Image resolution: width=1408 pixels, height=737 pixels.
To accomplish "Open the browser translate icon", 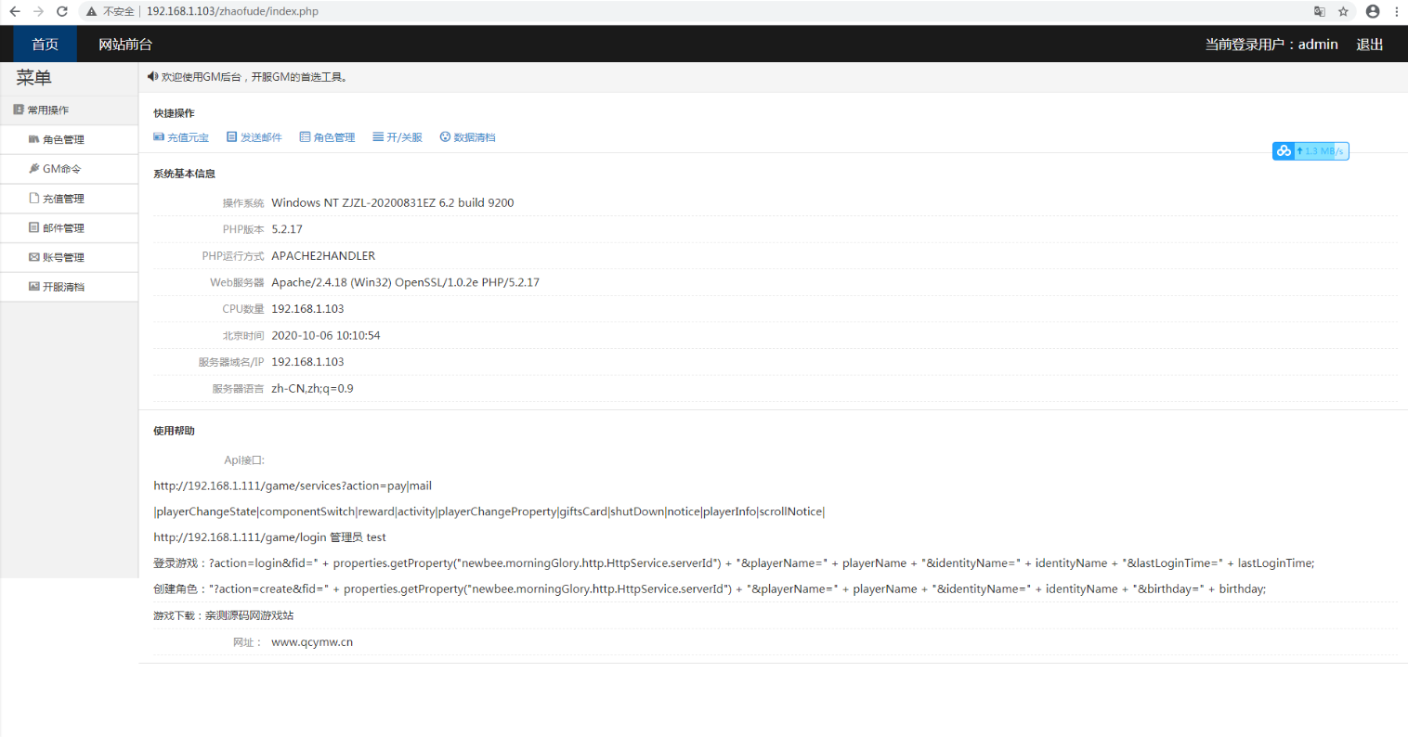I will (1319, 11).
